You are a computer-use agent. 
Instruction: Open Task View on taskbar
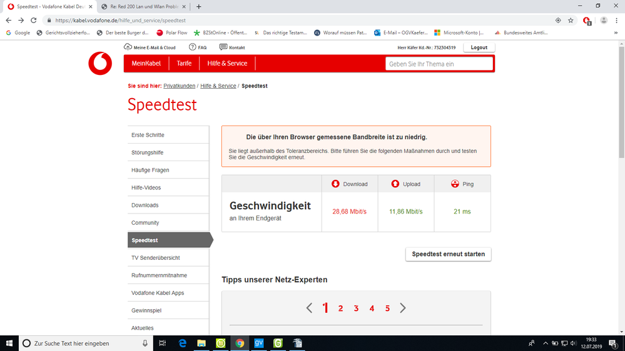pos(162,343)
